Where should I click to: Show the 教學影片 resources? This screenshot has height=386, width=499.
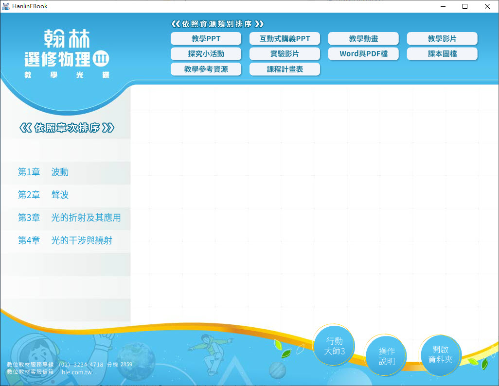(442, 39)
